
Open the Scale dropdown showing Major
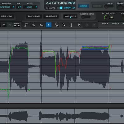(30, 7)
